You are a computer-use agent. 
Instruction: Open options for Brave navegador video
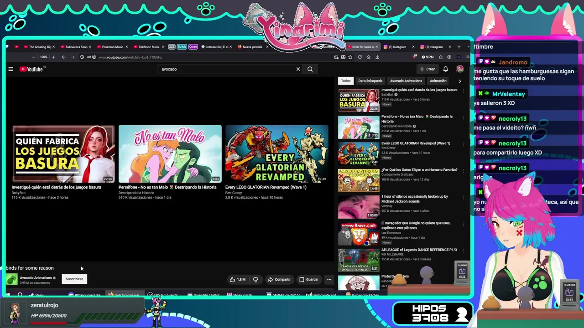(x=464, y=224)
